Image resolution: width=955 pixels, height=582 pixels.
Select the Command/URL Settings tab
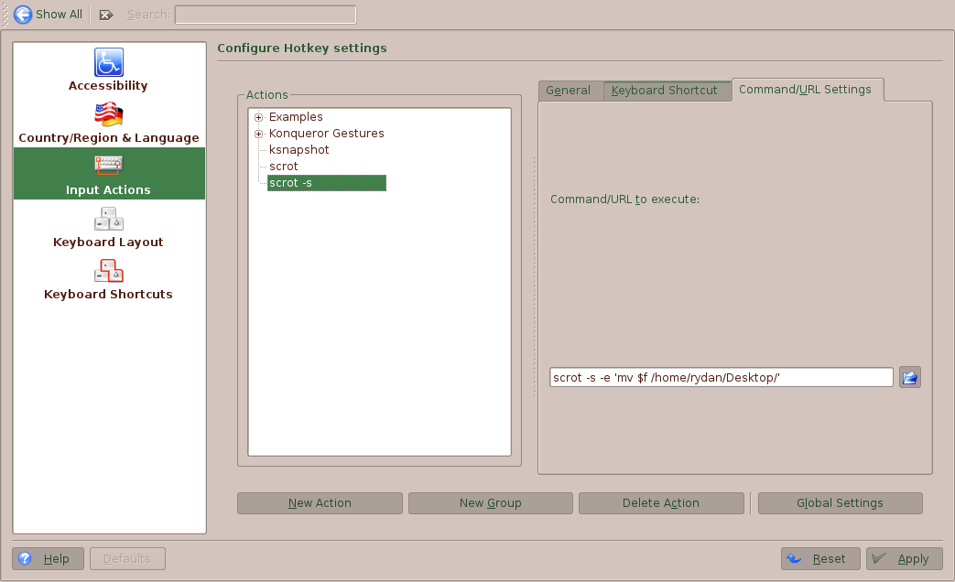pyautogui.click(x=805, y=90)
